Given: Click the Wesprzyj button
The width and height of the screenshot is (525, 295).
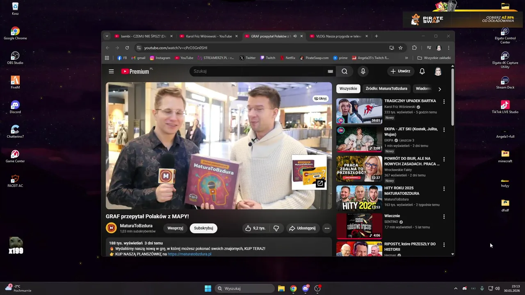Looking at the screenshot, I should [175, 228].
